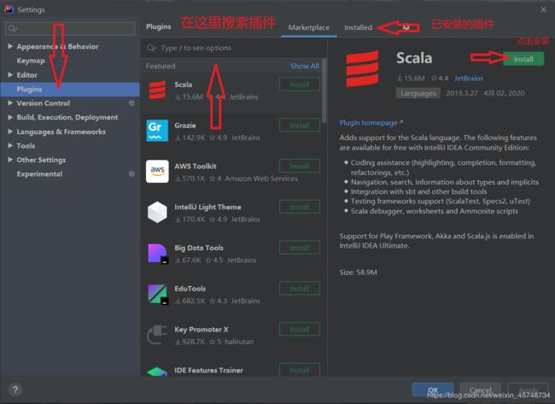Close the Settings dialog
555x404 pixels.
pyautogui.click(x=543, y=9)
